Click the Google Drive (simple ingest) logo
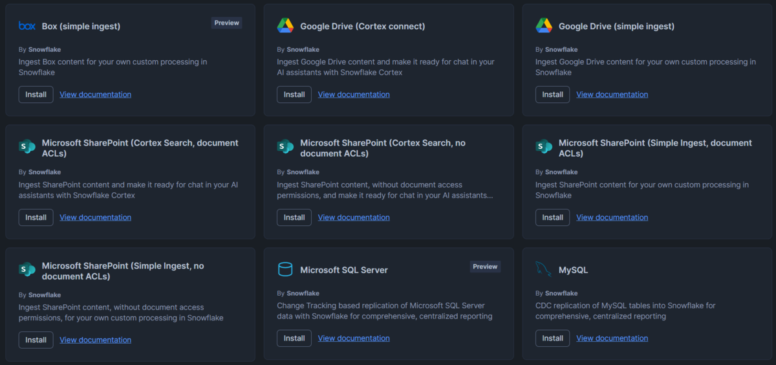This screenshot has height=365, width=776. point(544,26)
